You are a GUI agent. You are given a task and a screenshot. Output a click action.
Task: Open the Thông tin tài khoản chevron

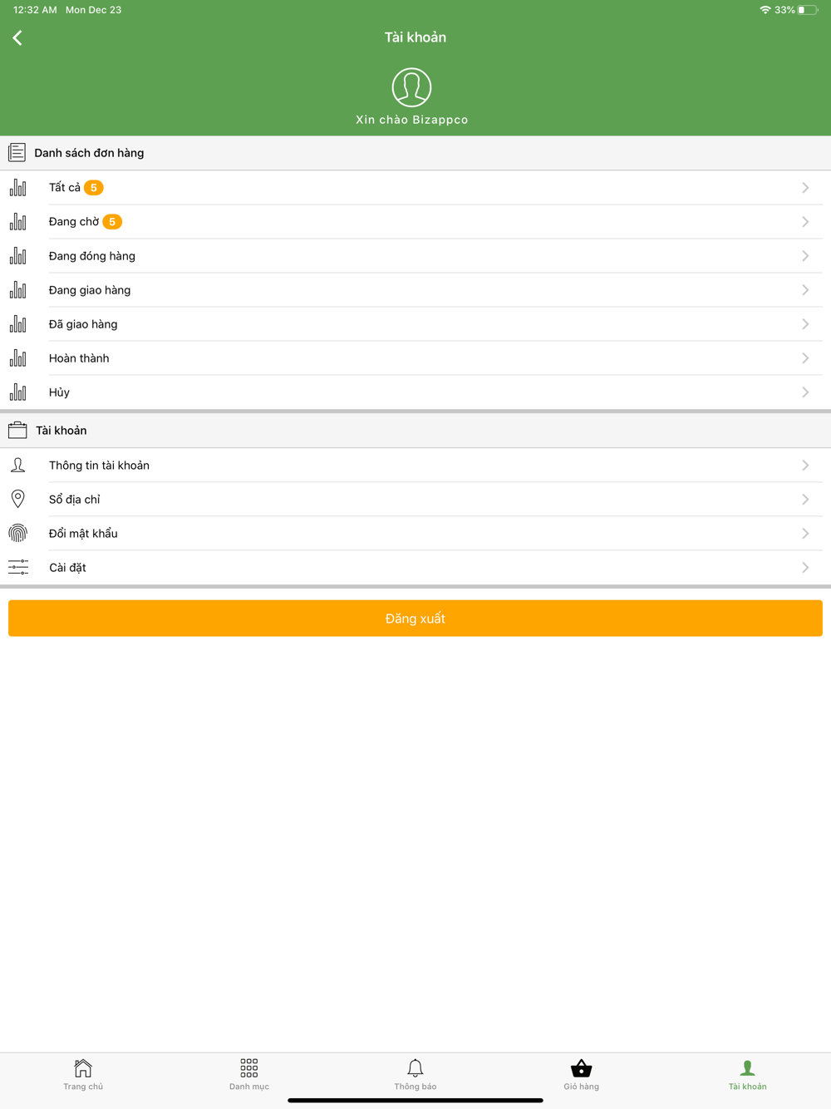[805, 466]
